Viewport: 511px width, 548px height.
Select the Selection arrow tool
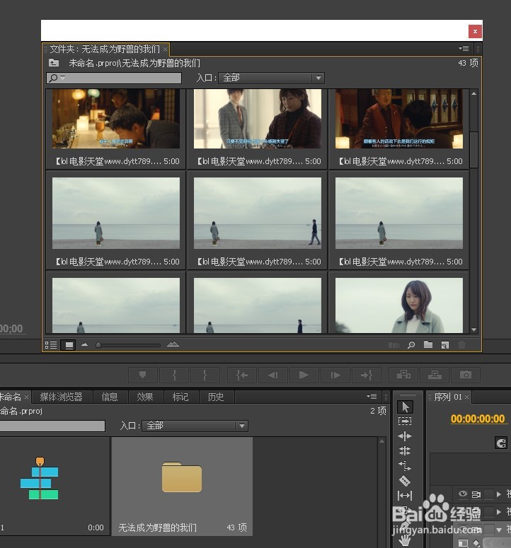405,407
